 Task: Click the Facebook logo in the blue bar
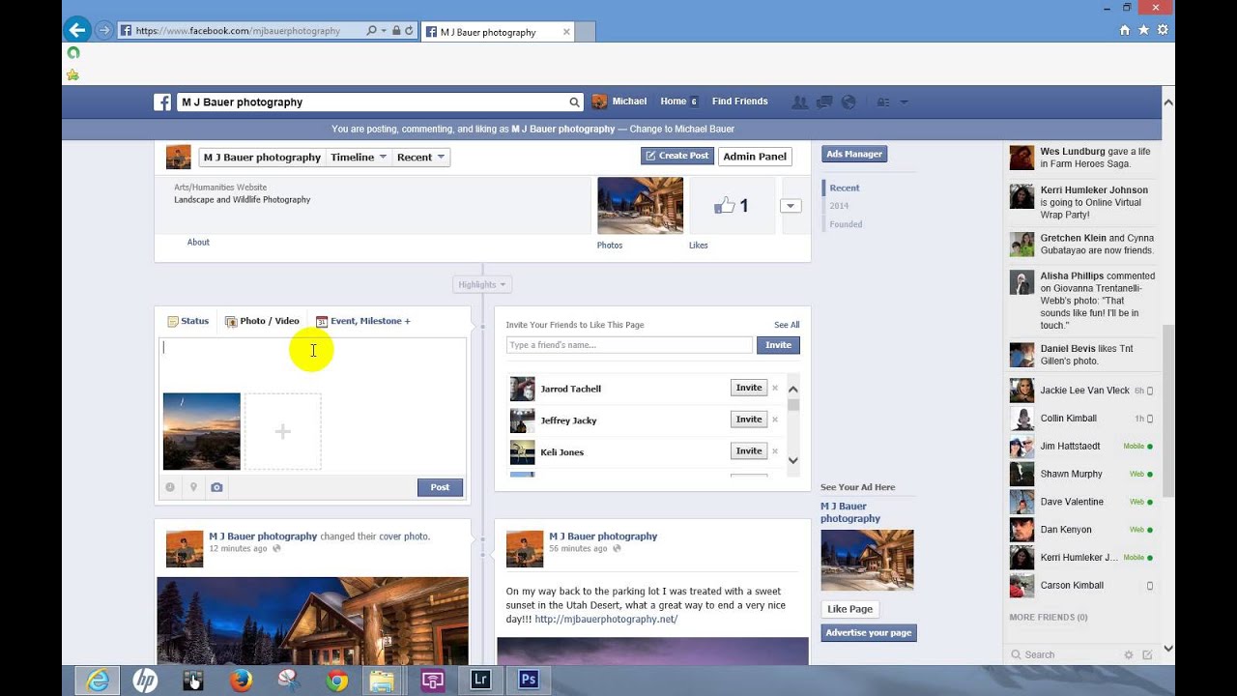[162, 101]
